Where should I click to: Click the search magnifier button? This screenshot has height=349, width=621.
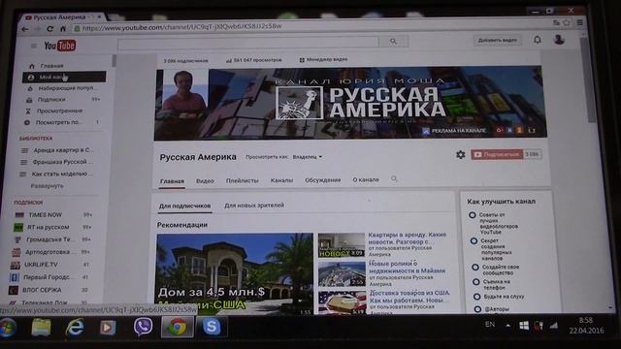click(x=393, y=41)
